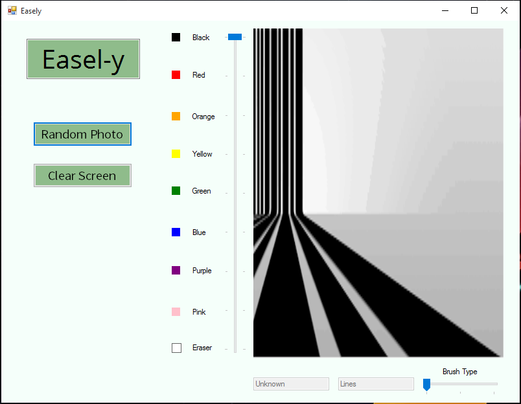The width and height of the screenshot is (521, 404).
Task: Choose the pink color swatch
Action: [176, 311]
